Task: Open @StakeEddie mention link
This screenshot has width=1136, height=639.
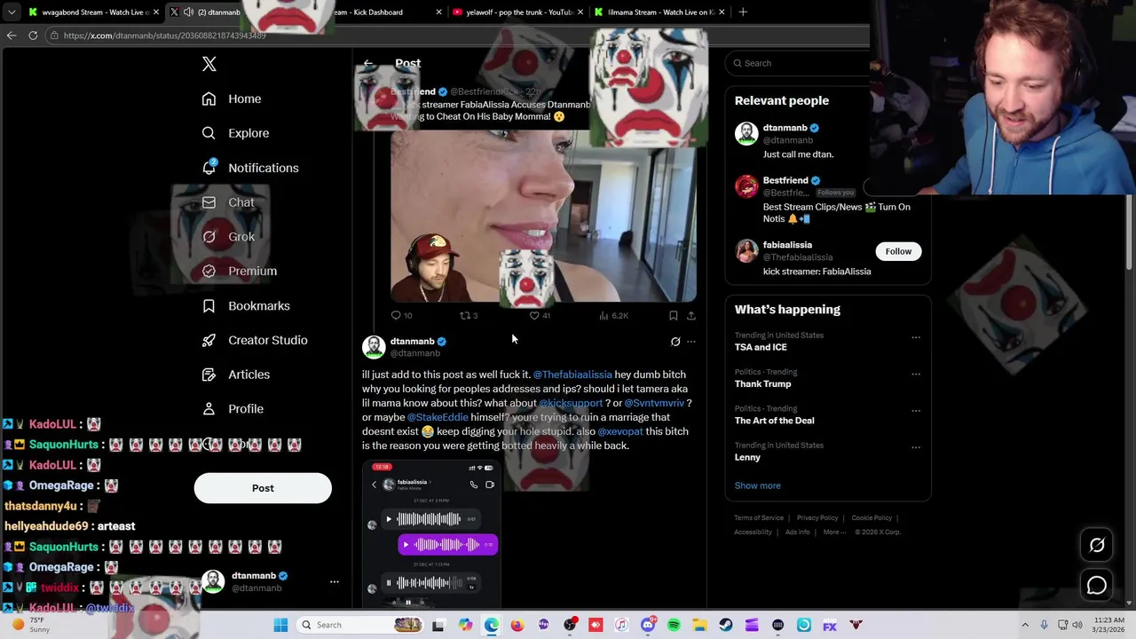Action: [x=438, y=417]
